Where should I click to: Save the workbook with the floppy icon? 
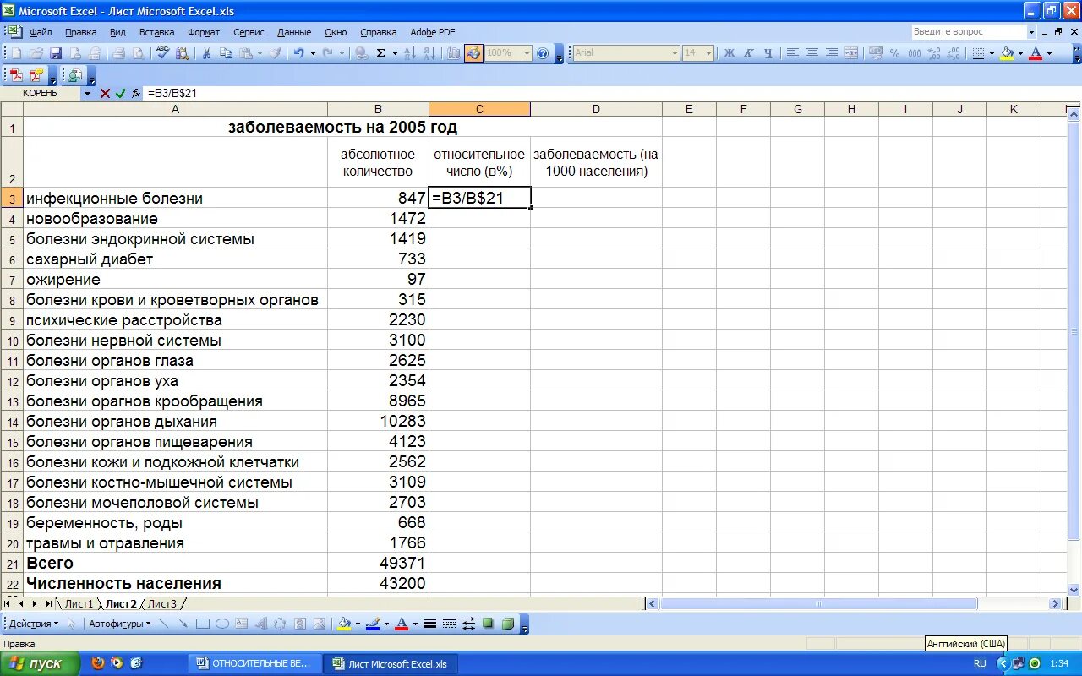point(56,53)
